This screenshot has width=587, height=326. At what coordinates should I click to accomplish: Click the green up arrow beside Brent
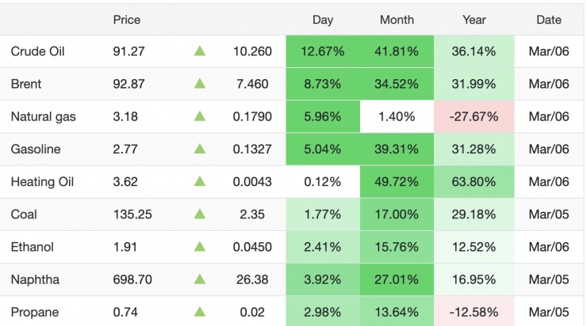click(199, 84)
